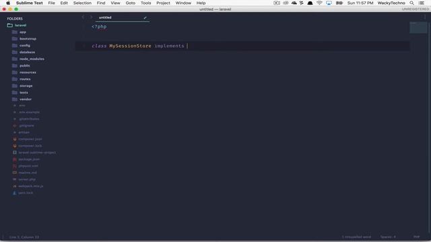Click the MySessionStore class name in editor
Screen dimensions: 431x242
click(130, 46)
